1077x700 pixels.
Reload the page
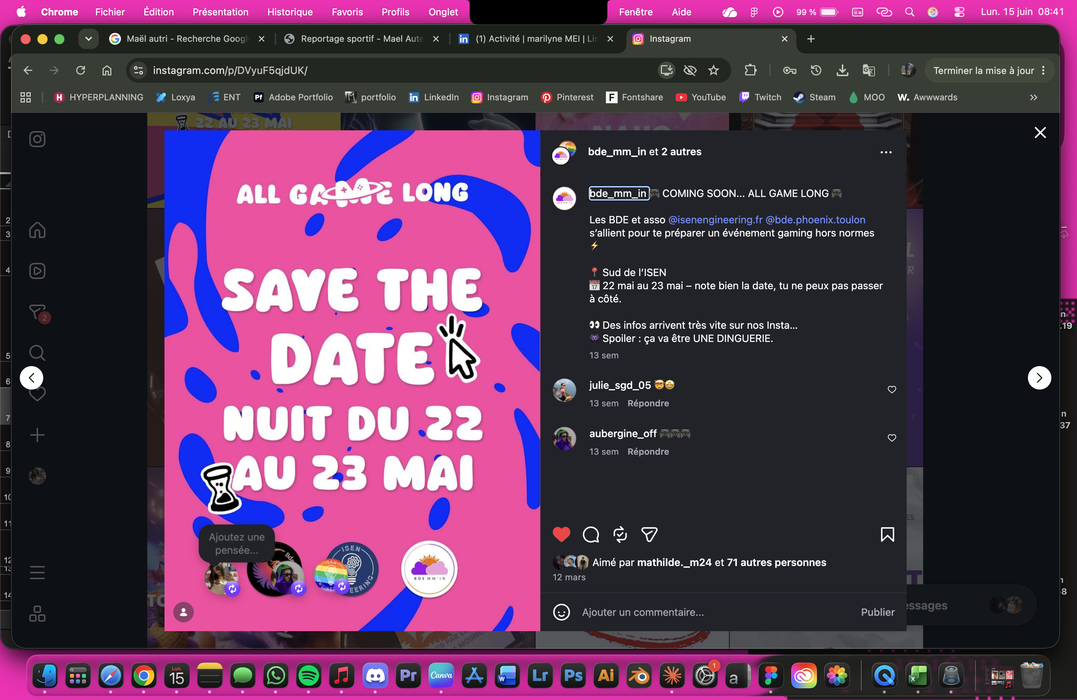pyautogui.click(x=81, y=71)
